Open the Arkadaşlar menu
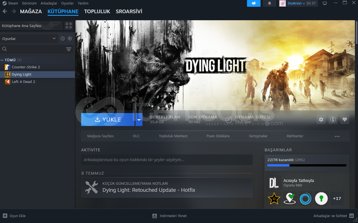Image resolution: width=358 pixels, height=223 pixels. point(49,3)
